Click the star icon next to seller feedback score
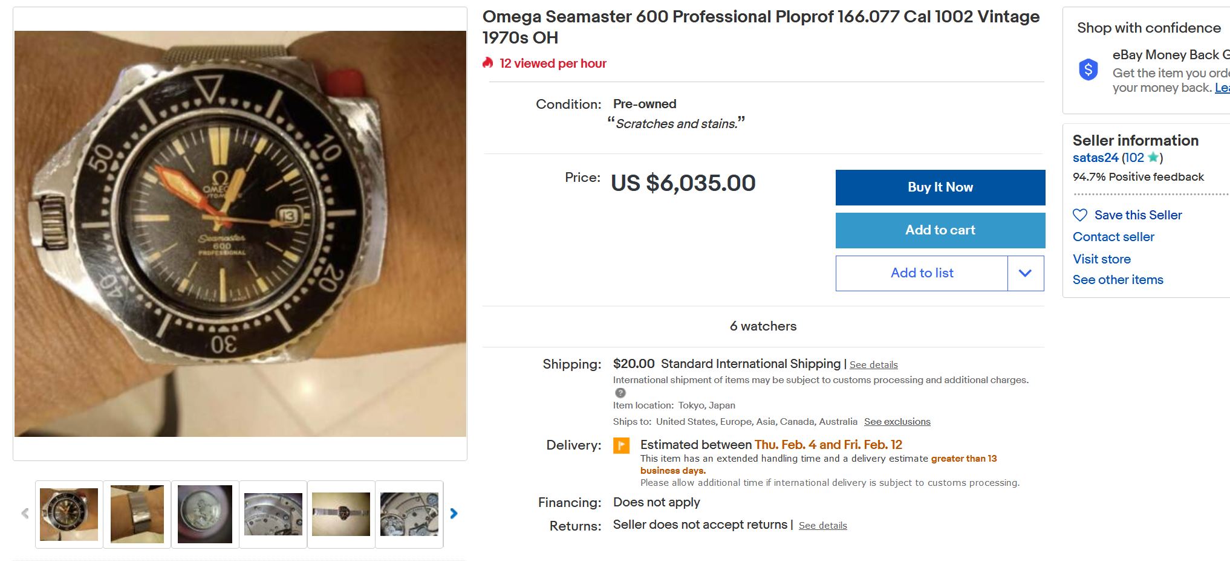The height and width of the screenshot is (565, 1230). tap(1153, 158)
